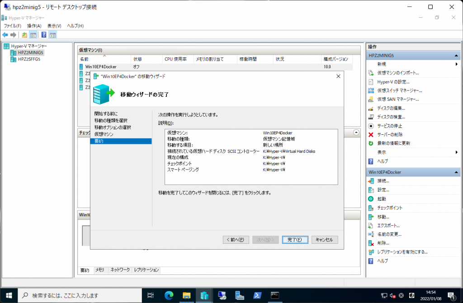Click 起動 action for Win10EP4Docker
The width and height of the screenshot is (463, 303).
pyautogui.click(x=382, y=199)
